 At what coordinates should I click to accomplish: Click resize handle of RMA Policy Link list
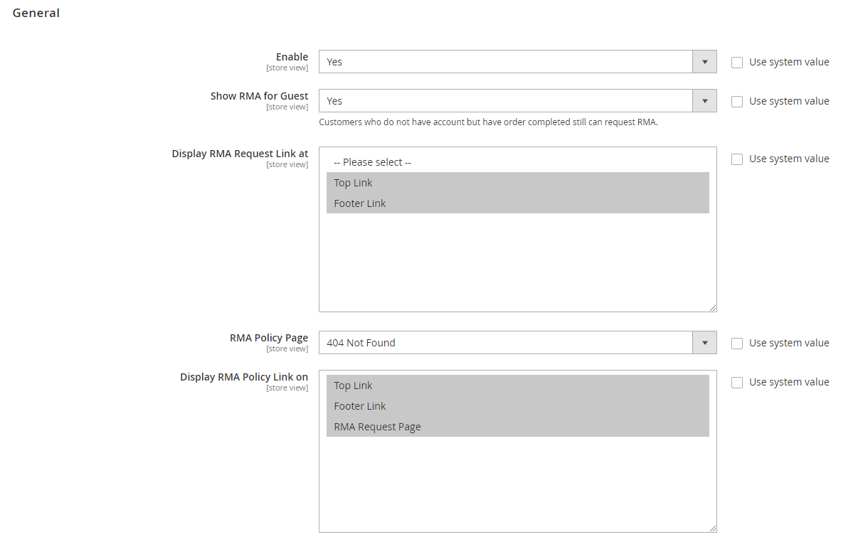pos(712,528)
